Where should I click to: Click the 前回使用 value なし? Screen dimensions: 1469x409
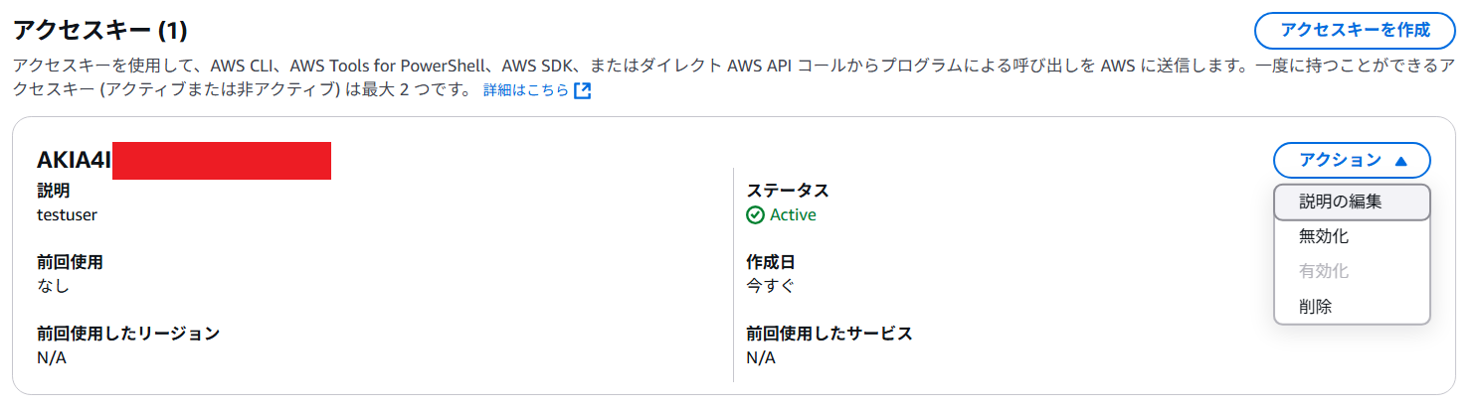tap(53, 286)
